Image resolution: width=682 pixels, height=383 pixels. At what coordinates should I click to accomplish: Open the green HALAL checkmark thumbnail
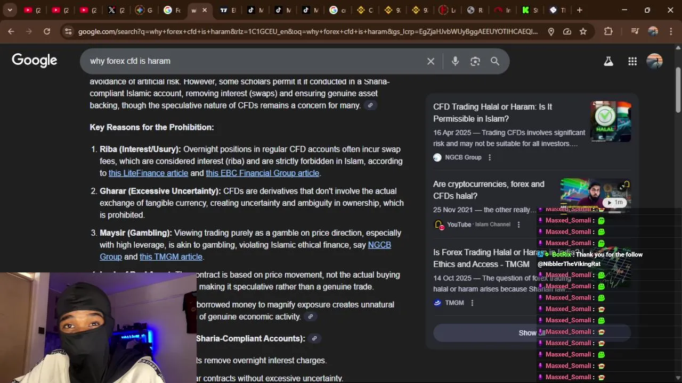tap(611, 121)
